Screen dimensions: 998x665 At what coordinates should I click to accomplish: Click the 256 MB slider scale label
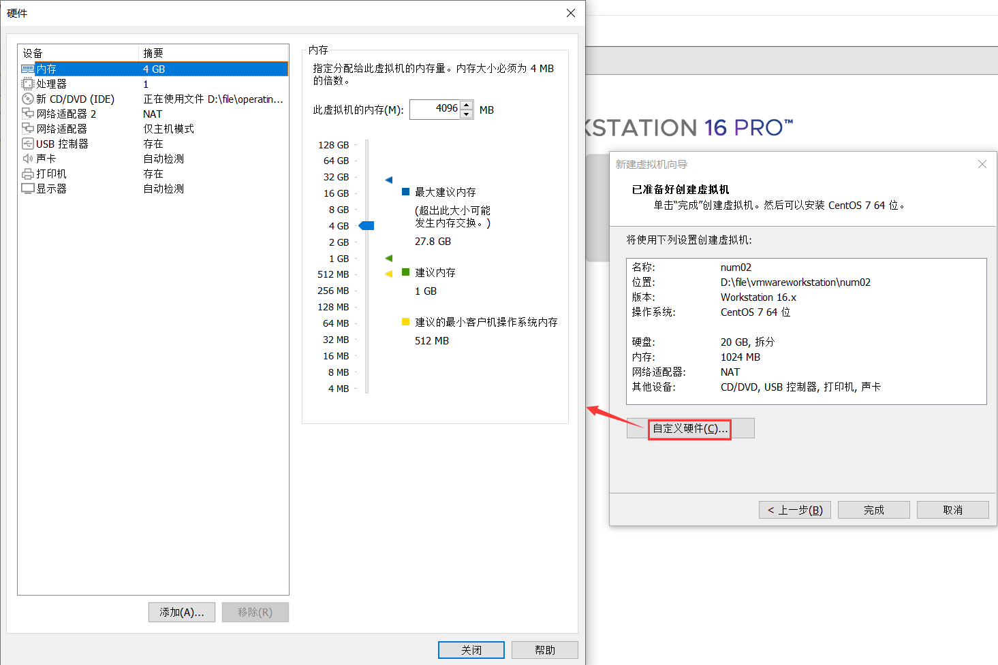[x=333, y=291]
